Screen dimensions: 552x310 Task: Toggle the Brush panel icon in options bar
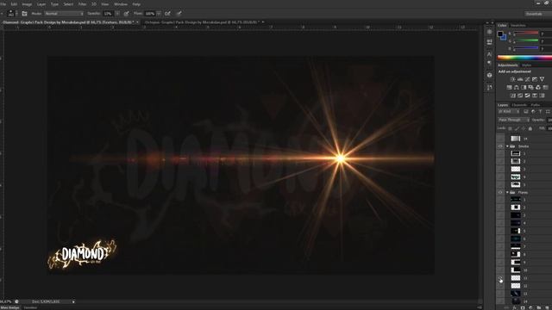[24, 14]
